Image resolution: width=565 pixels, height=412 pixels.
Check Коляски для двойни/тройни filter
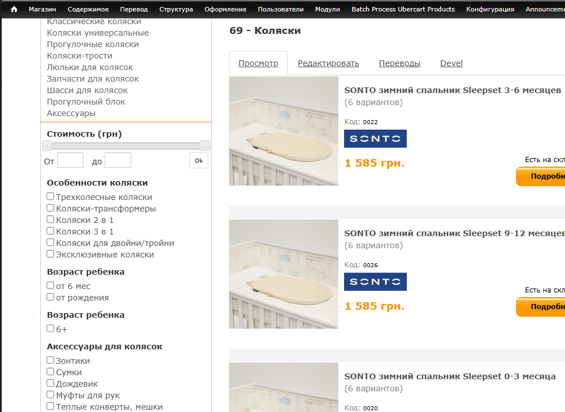(x=51, y=242)
